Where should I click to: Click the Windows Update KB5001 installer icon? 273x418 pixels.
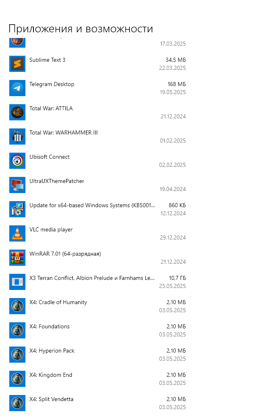click(17, 209)
